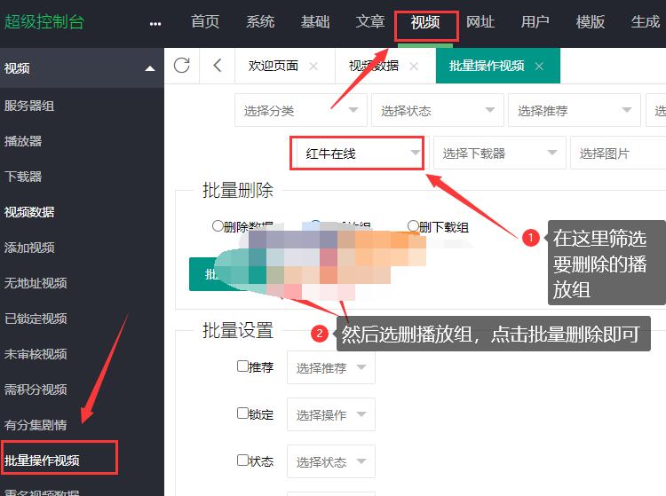666x496 pixels.
Task: Open the 视频 top menu
Action: tap(425, 22)
